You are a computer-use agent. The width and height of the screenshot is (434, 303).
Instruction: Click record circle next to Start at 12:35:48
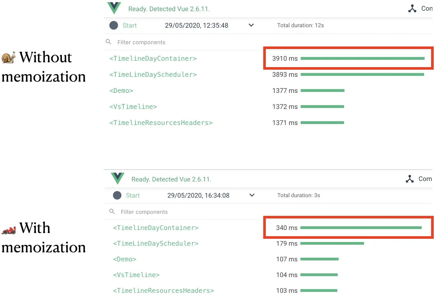114,25
